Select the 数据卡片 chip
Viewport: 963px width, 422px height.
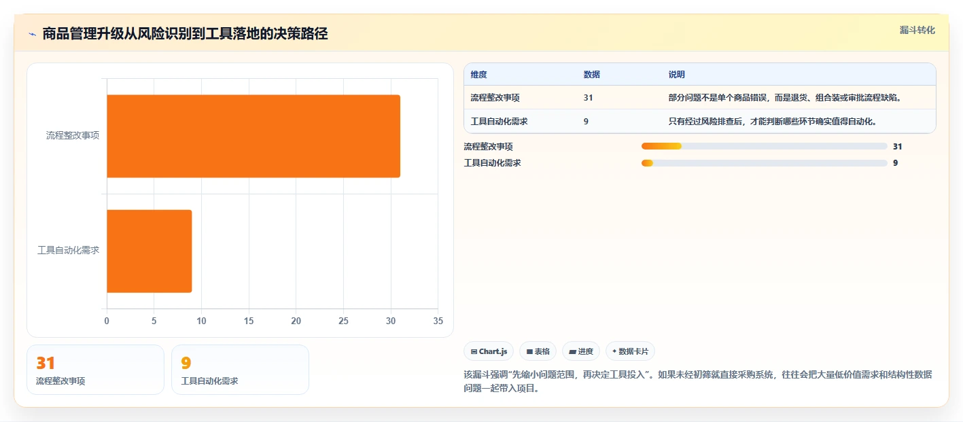(630, 351)
